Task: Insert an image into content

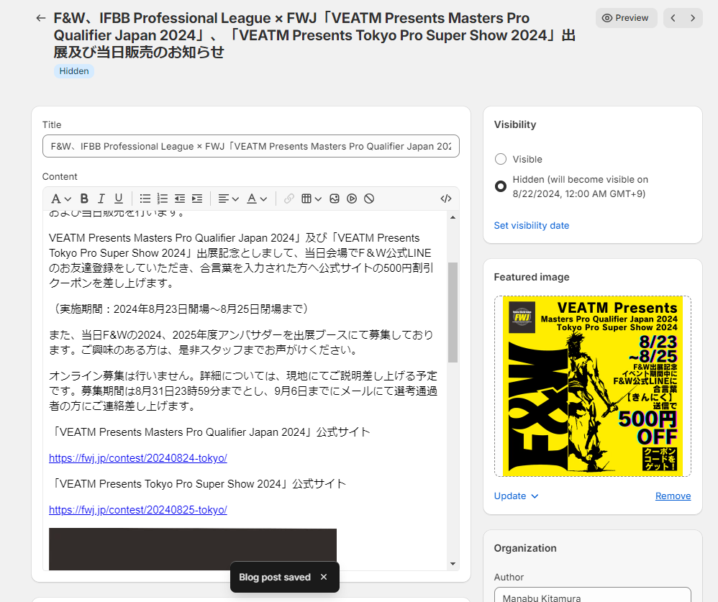Action: [x=335, y=199]
